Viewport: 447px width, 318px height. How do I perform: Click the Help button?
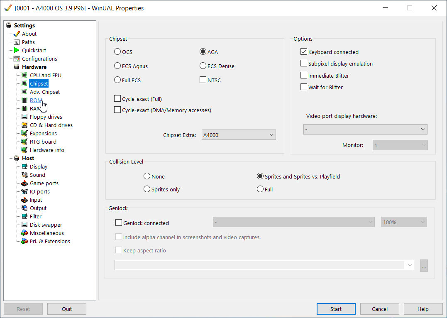point(423,309)
